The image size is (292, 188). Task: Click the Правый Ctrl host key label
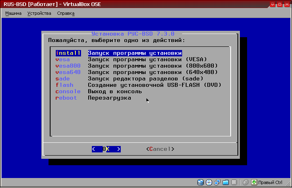pos(270,182)
